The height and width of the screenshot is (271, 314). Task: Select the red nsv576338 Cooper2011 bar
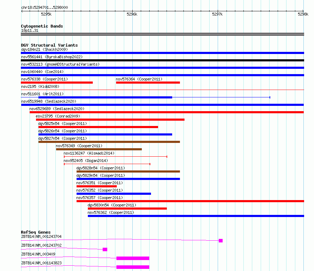[57, 83]
